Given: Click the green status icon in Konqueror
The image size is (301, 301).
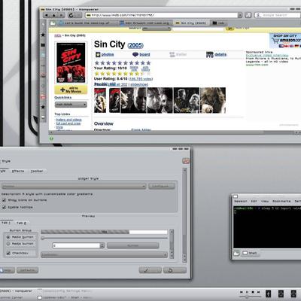Looking at the screenshot, I should point(51,138).
